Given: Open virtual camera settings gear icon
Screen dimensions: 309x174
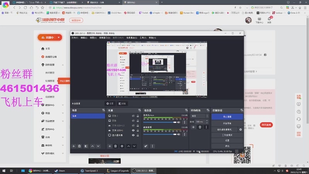Looking at the screenshot, I should (241, 130).
